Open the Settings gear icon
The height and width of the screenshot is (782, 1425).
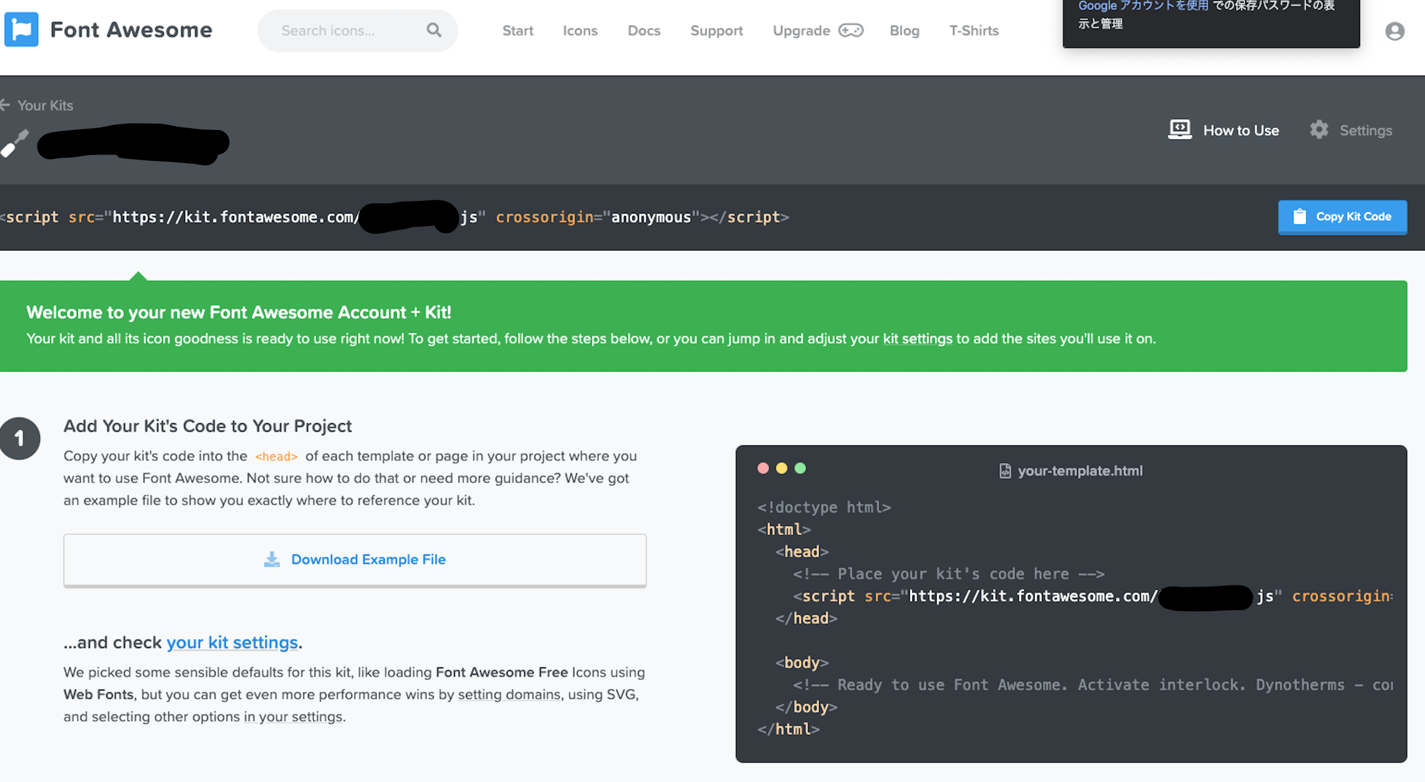coord(1319,130)
